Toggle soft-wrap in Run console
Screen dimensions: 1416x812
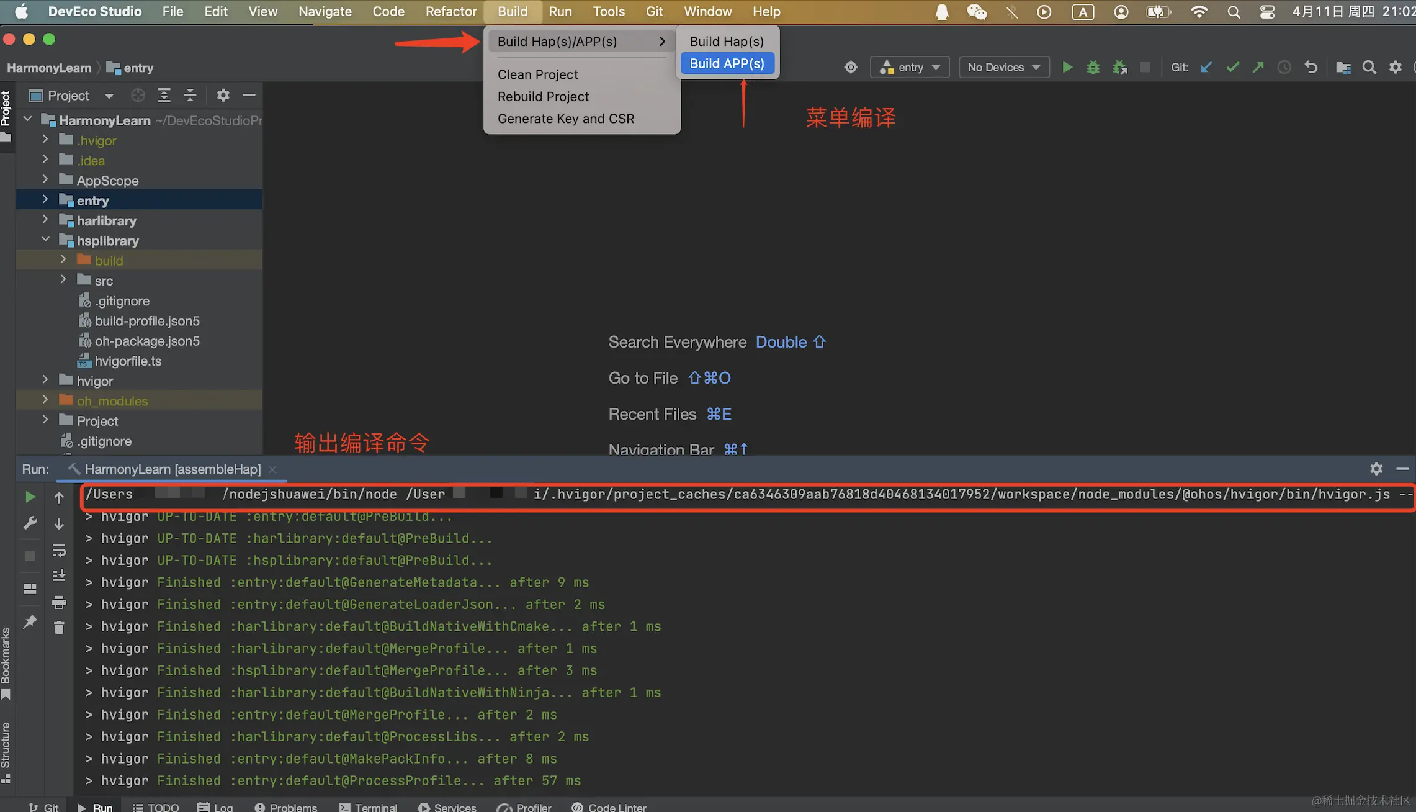(x=59, y=550)
